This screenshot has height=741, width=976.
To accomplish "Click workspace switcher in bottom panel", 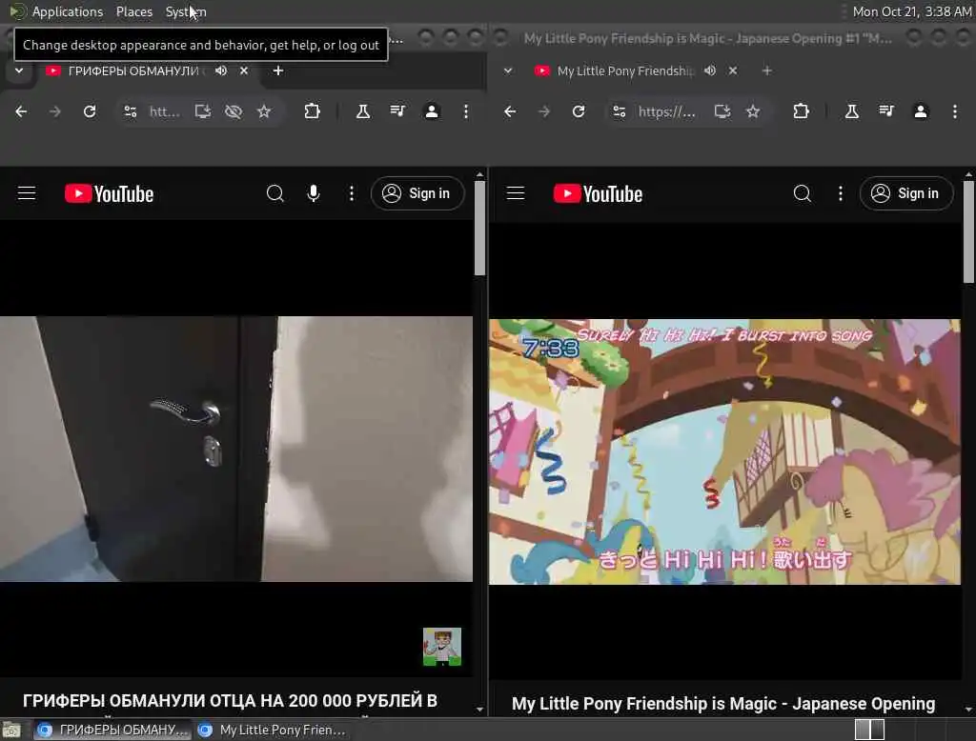I will pos(869,730).
